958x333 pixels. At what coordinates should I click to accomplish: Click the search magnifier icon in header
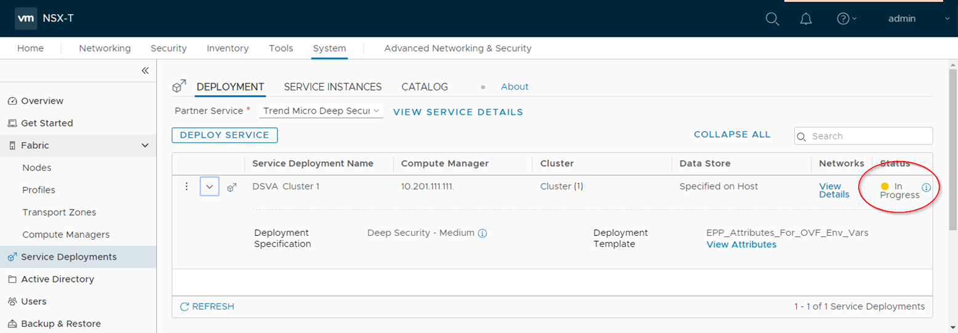(x=772, y=19)
